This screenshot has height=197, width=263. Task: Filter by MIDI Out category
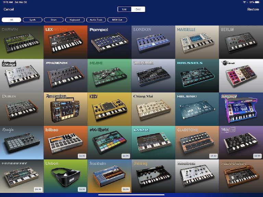[117, 20]
